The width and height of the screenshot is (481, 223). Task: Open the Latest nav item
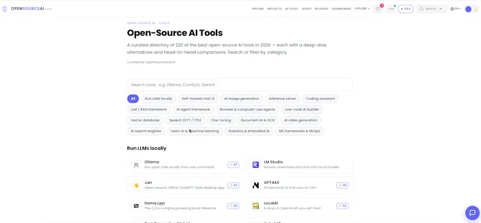(x=307, y=9)
